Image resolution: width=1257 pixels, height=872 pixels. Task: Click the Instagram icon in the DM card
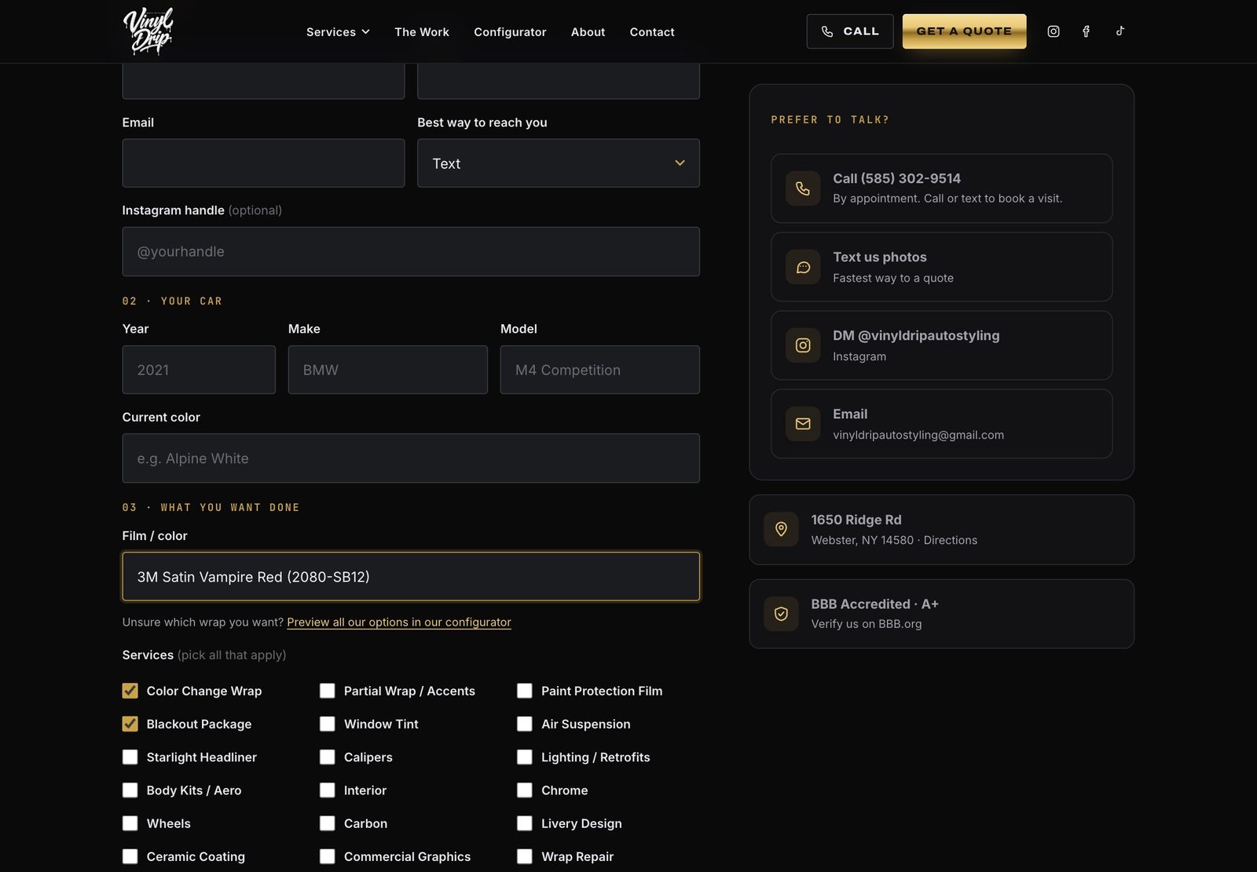(803, 345)
